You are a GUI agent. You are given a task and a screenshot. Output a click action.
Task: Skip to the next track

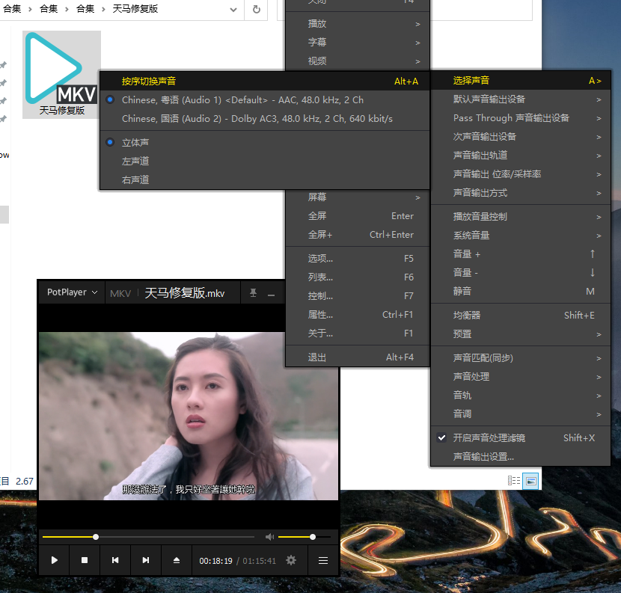(x=146, y=560)
